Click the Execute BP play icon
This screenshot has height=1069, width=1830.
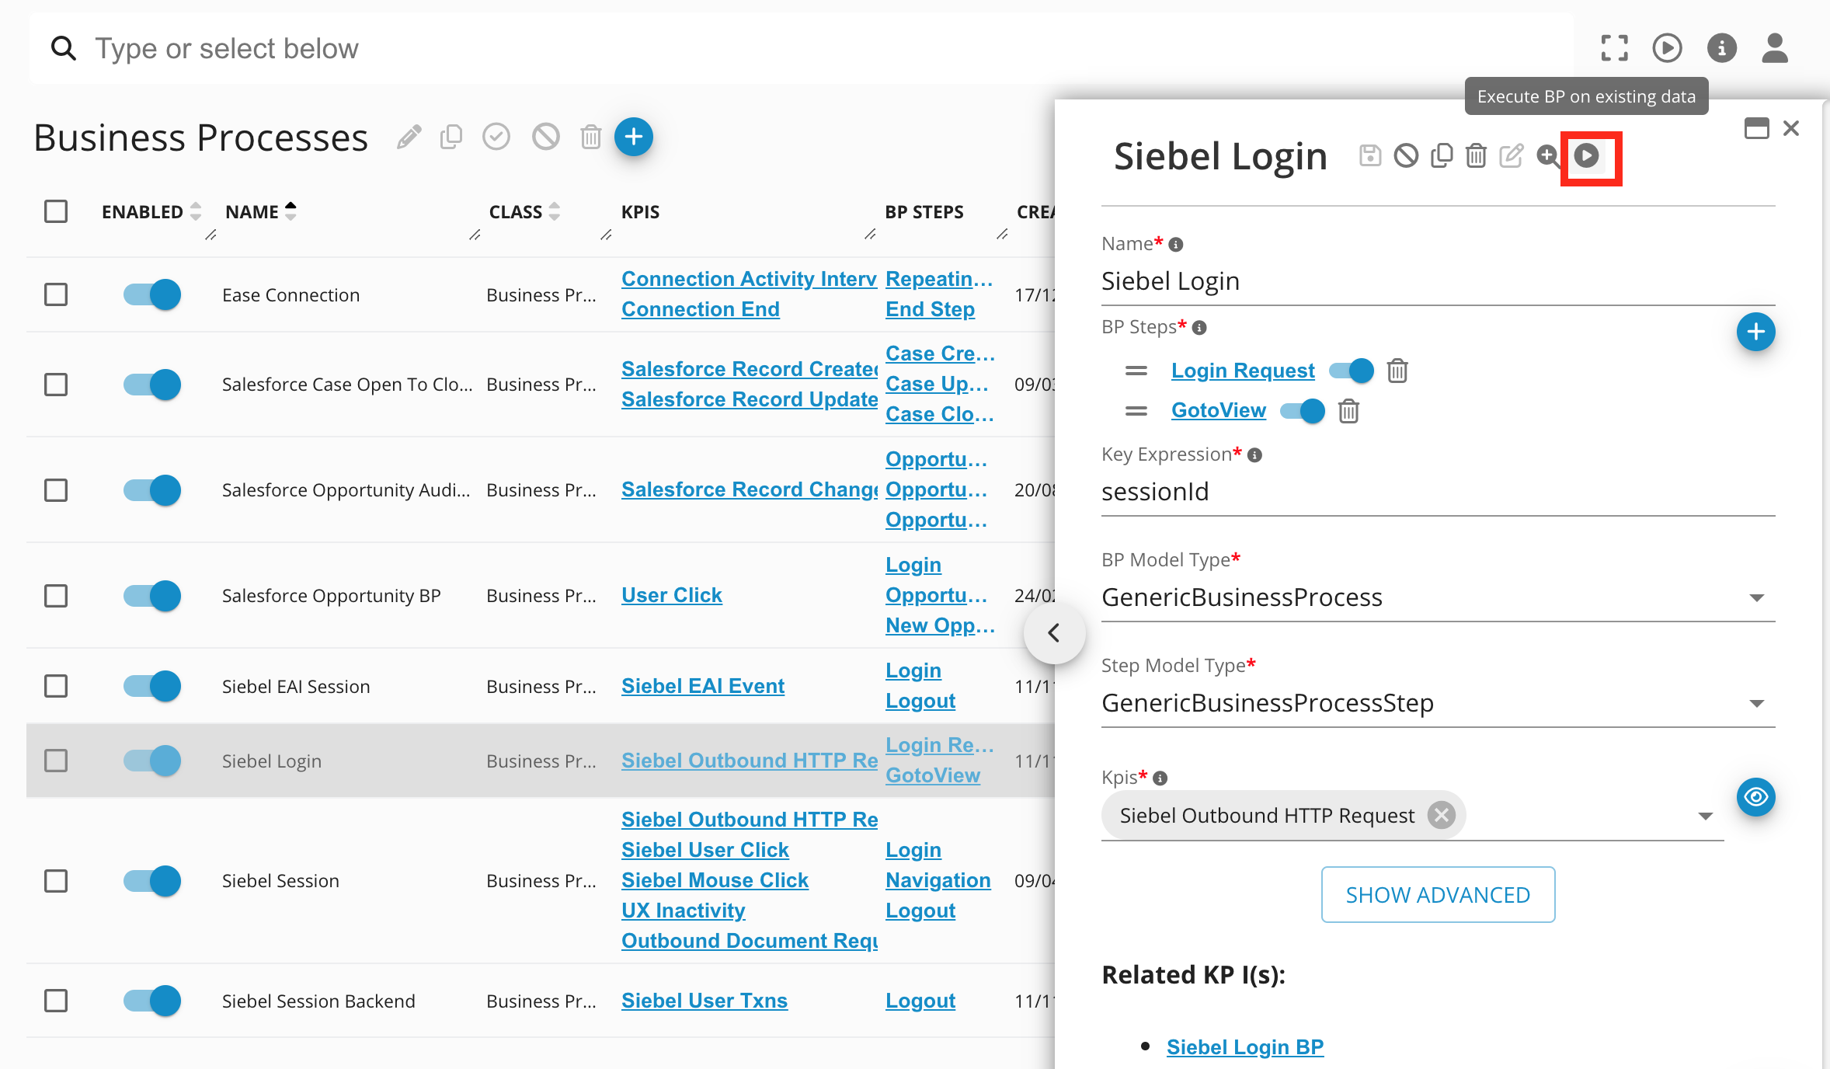(x=1586, y=156)
